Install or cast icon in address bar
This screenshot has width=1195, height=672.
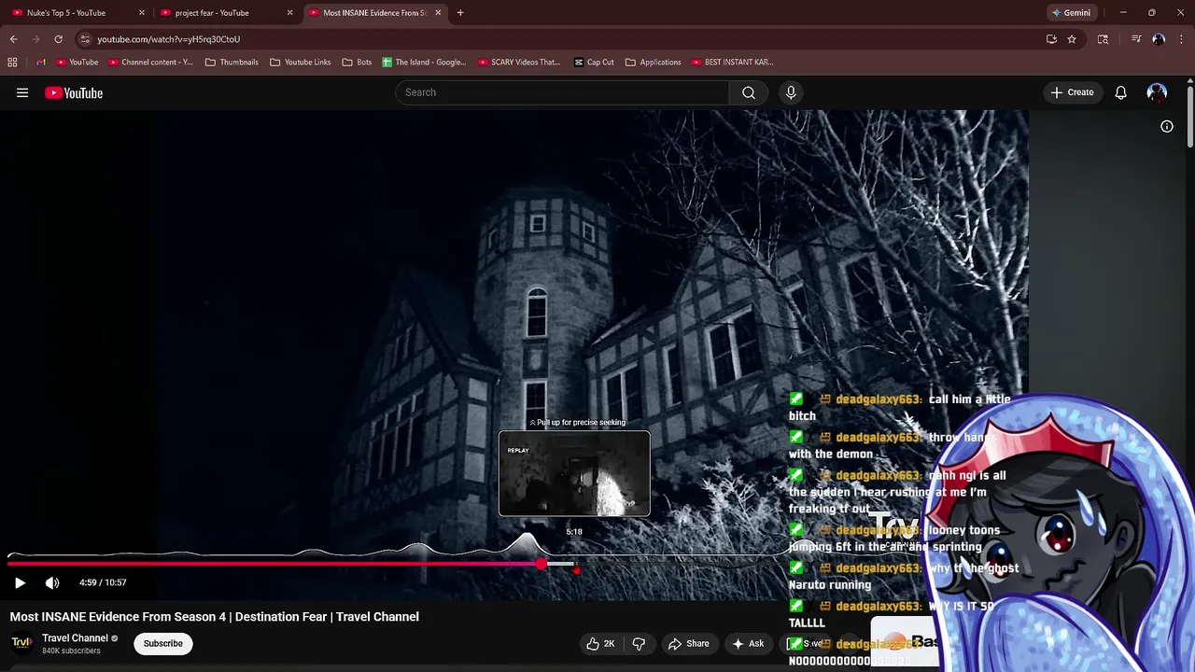pyautogui.click(x=1051, y=39)
